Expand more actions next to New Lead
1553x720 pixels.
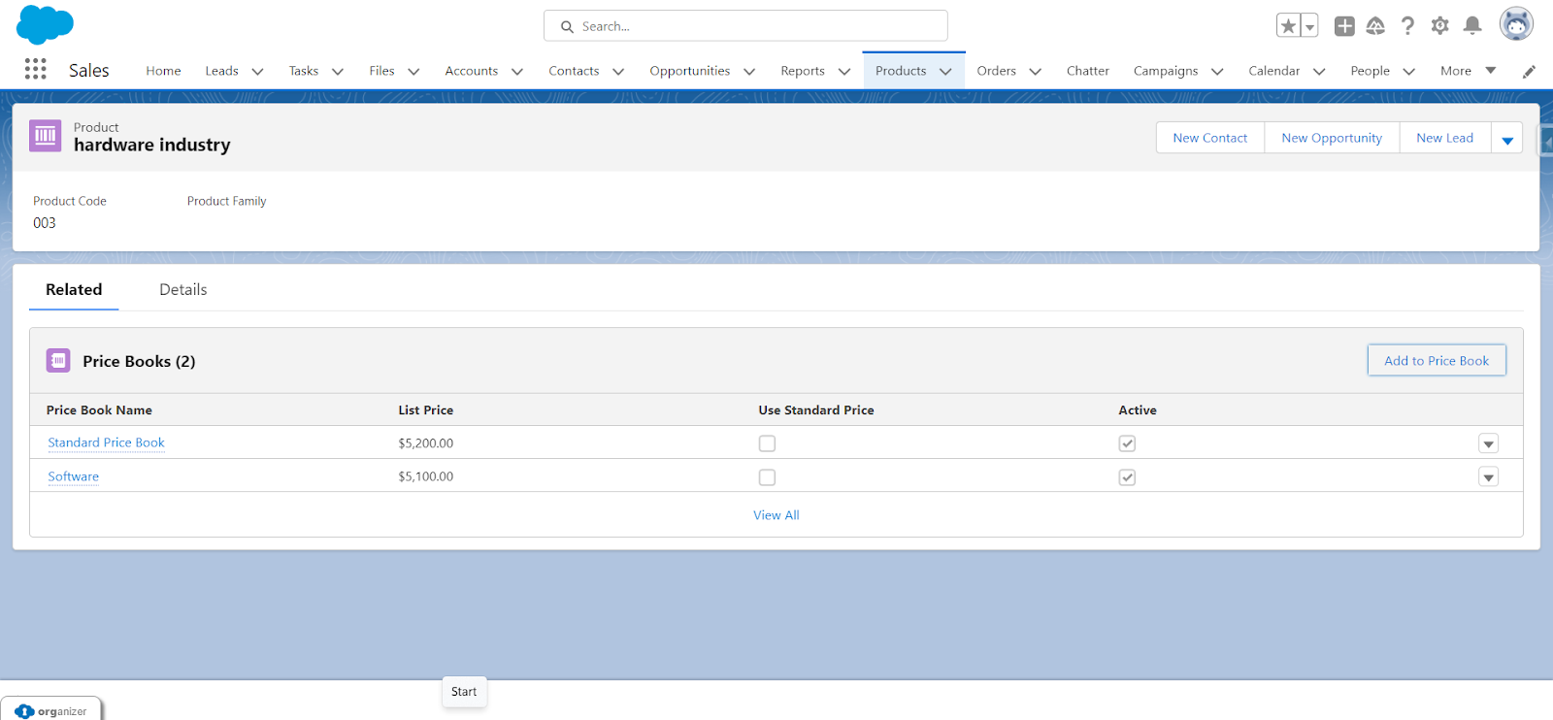(1507, 138)
